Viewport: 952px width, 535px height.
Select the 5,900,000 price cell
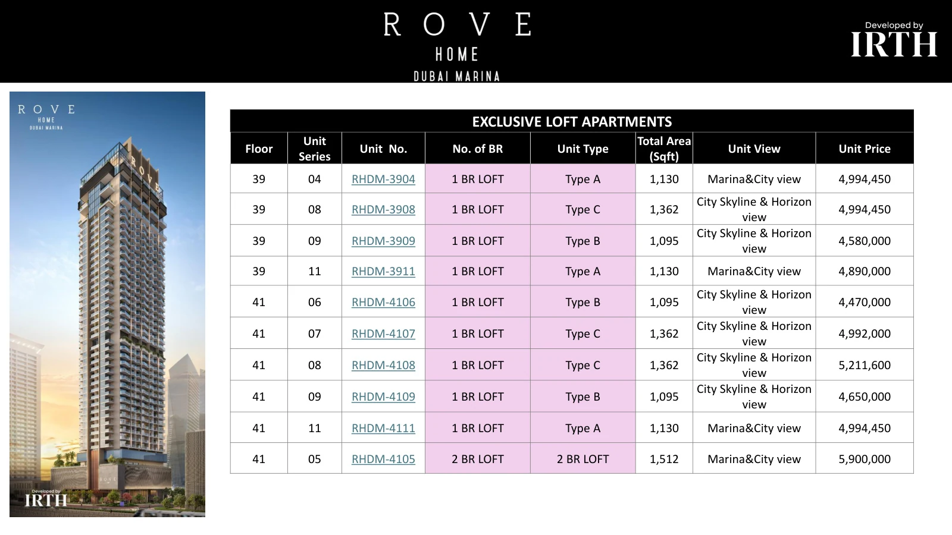[865, 459]
